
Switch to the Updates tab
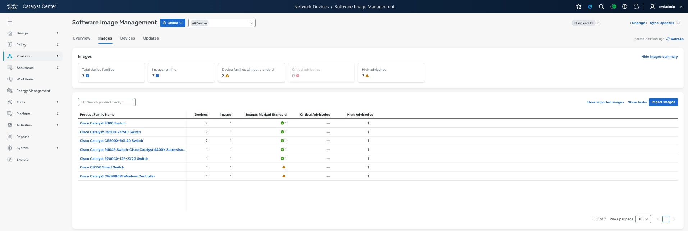pyautogui.click(x=151, y=38)
